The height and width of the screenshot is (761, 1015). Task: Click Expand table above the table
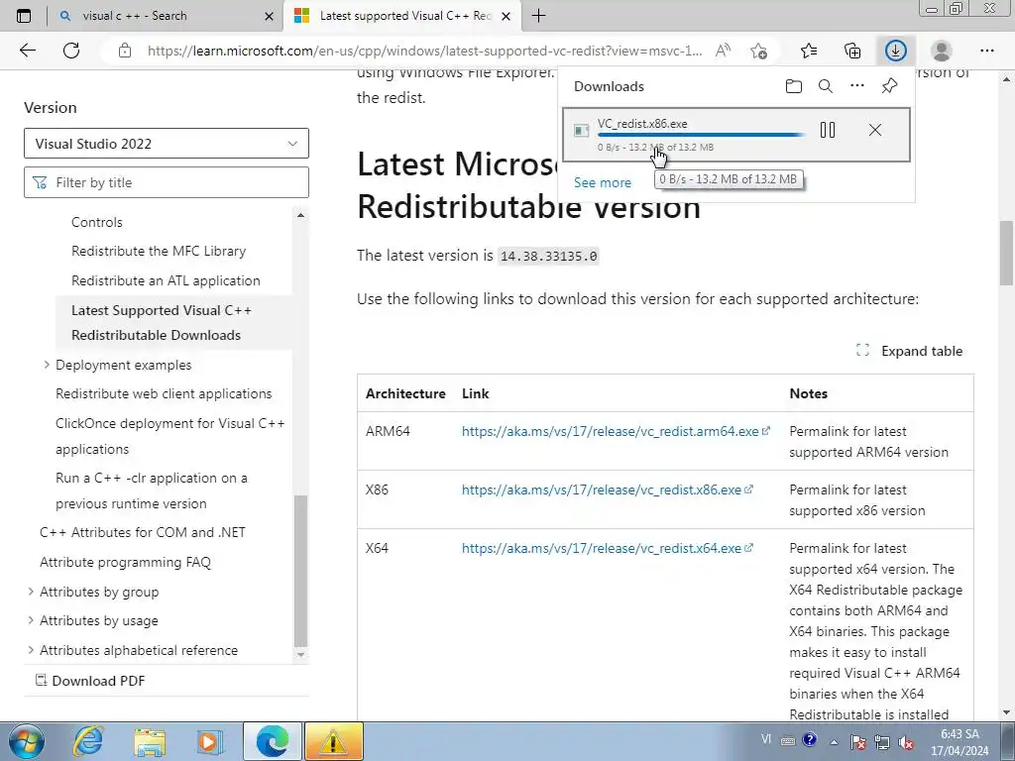[x=910, y=351]
